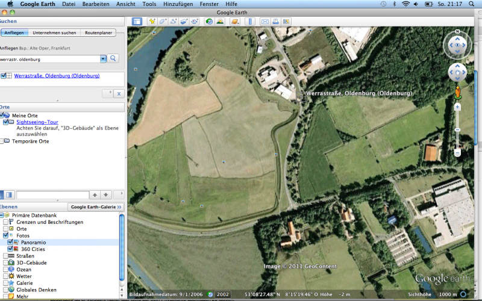Open the historical imagery clock tool
The image size is (482, 301).
209,22
